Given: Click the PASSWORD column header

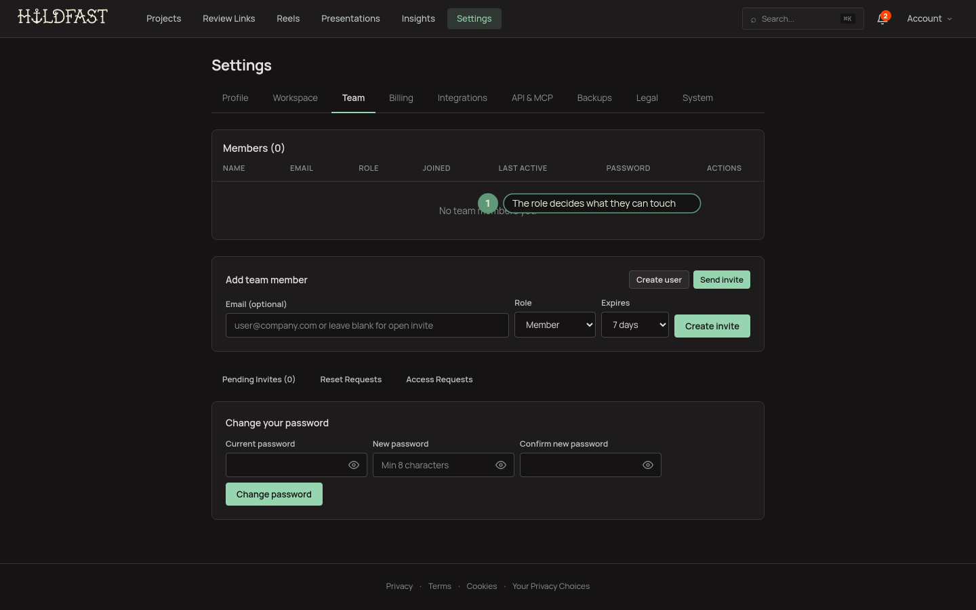Looking at the screenshot, I should pyautogui.click(x=628, y=168).
